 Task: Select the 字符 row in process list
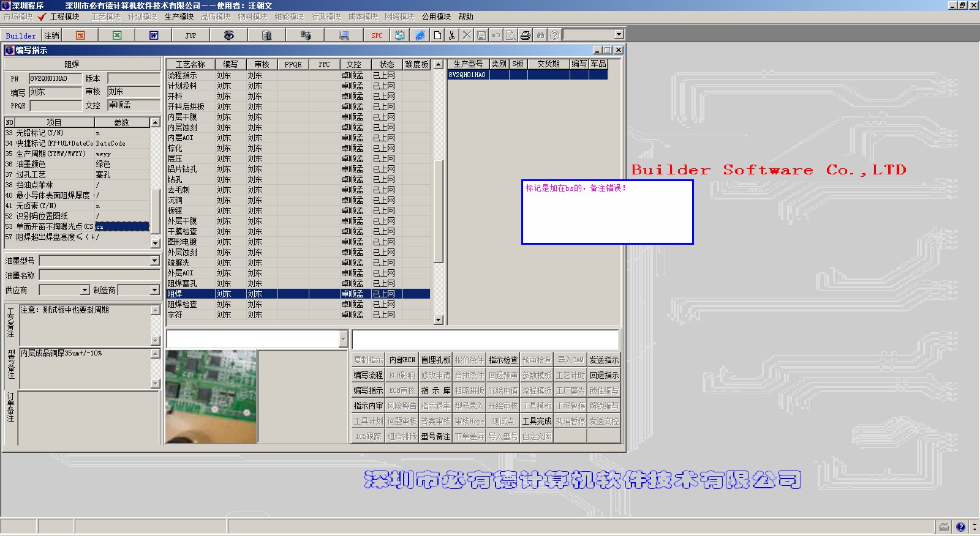[x=298, y=315]
